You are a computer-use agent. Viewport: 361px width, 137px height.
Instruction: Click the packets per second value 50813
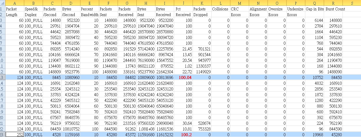pos(52,106)
